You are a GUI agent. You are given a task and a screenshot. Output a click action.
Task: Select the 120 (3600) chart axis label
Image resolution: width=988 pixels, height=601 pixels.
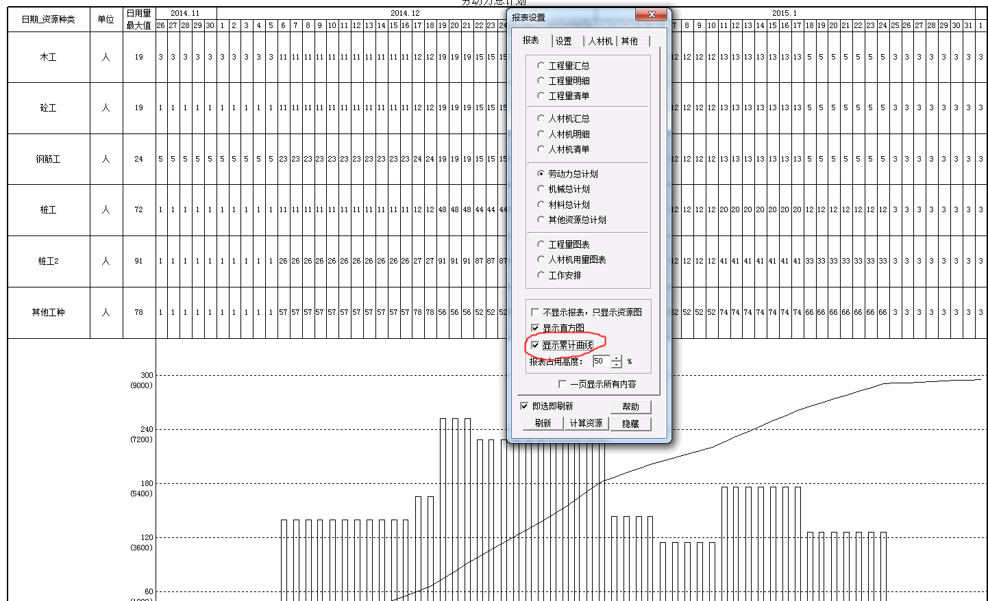coord(142,542)
